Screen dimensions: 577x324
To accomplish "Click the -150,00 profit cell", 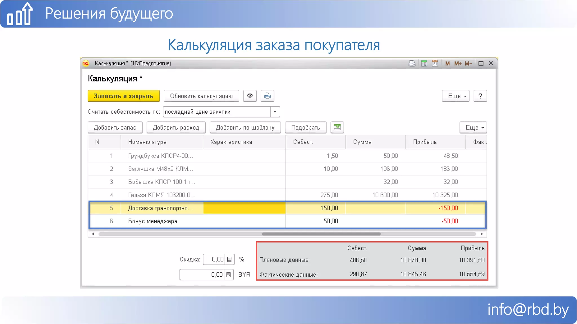I will coord(436,208).
